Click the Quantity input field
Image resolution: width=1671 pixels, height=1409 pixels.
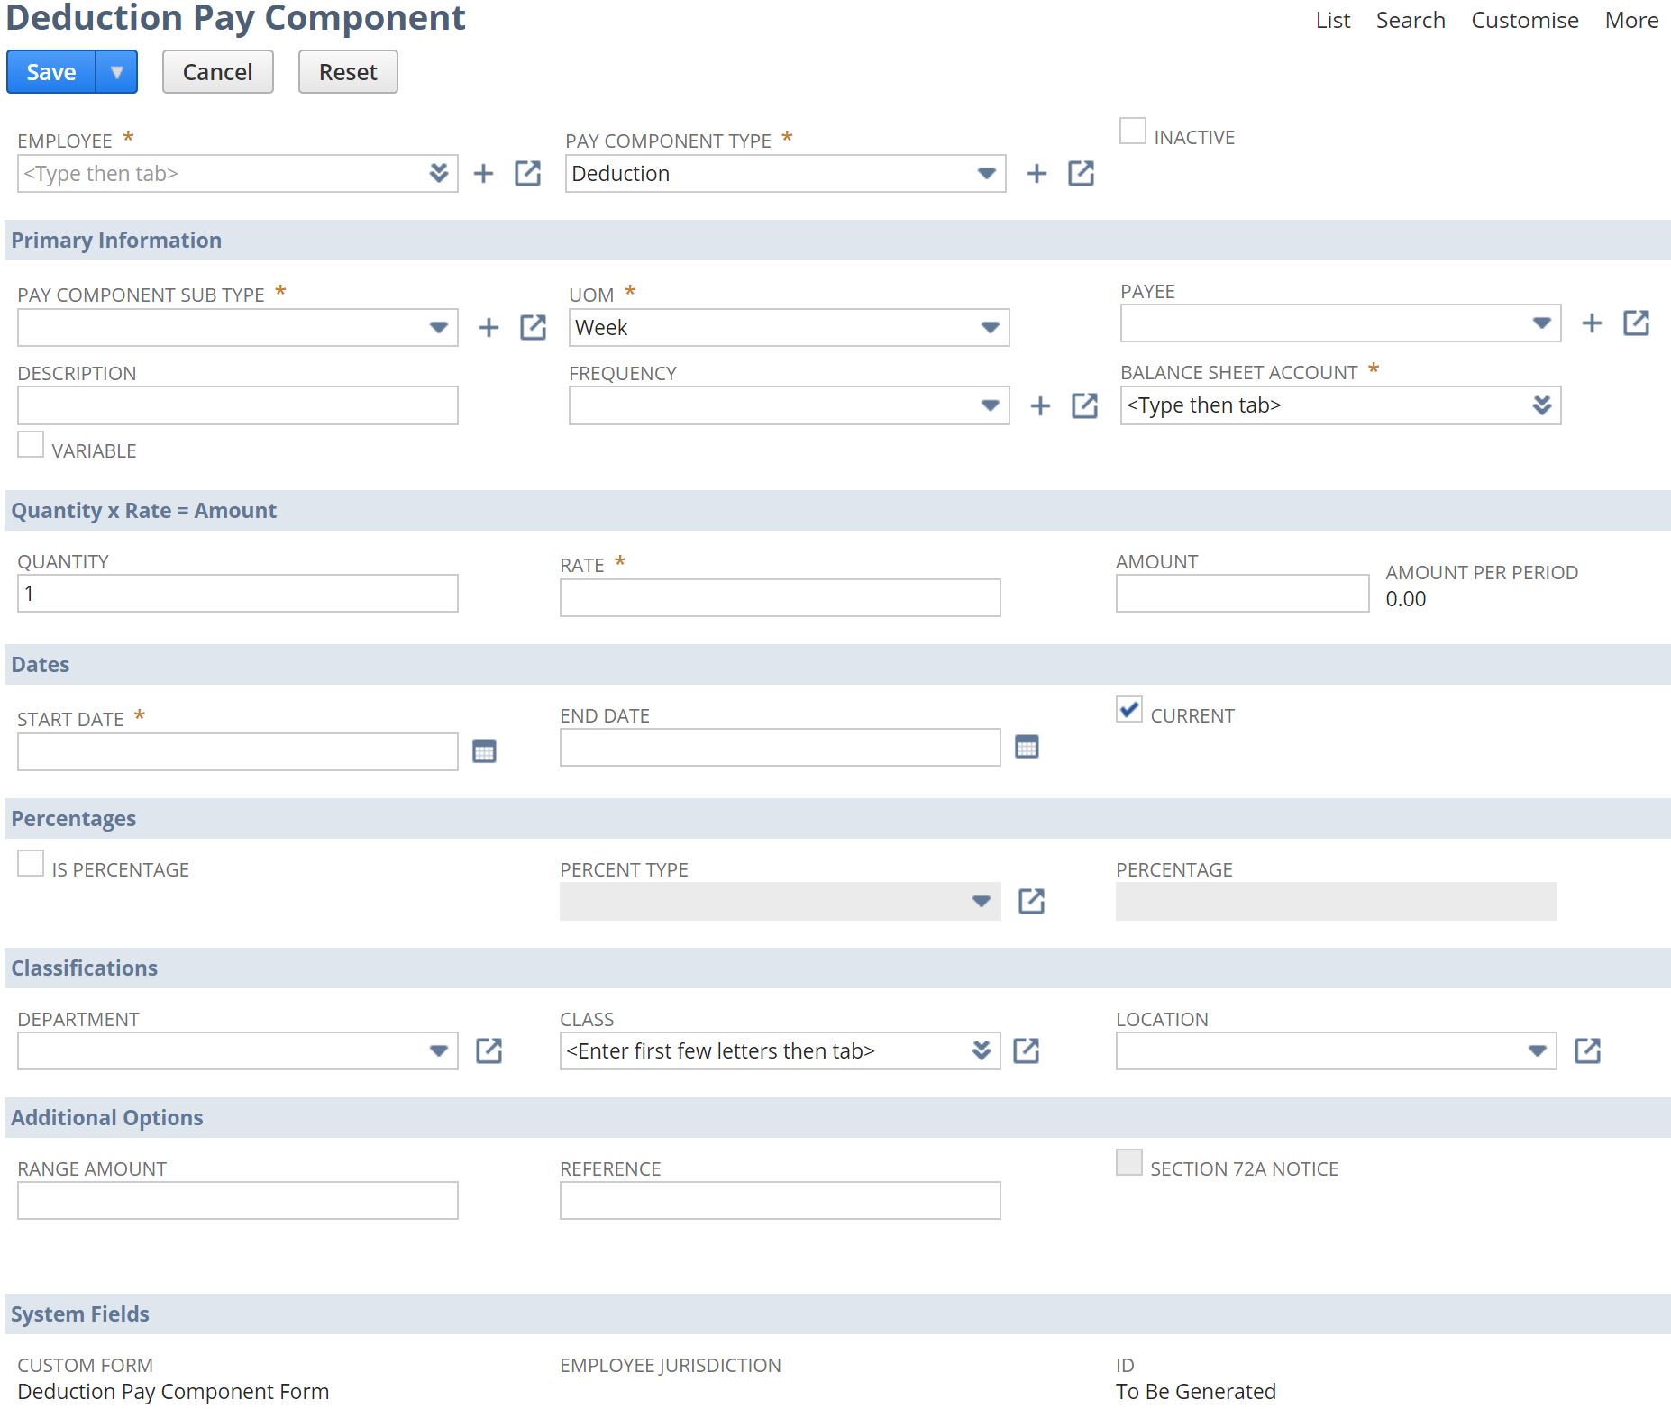click(234, 593)
